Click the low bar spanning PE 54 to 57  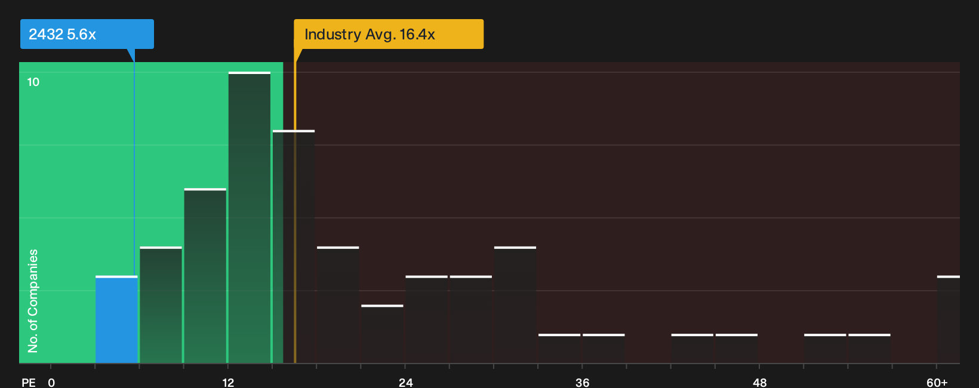[869, 349]
